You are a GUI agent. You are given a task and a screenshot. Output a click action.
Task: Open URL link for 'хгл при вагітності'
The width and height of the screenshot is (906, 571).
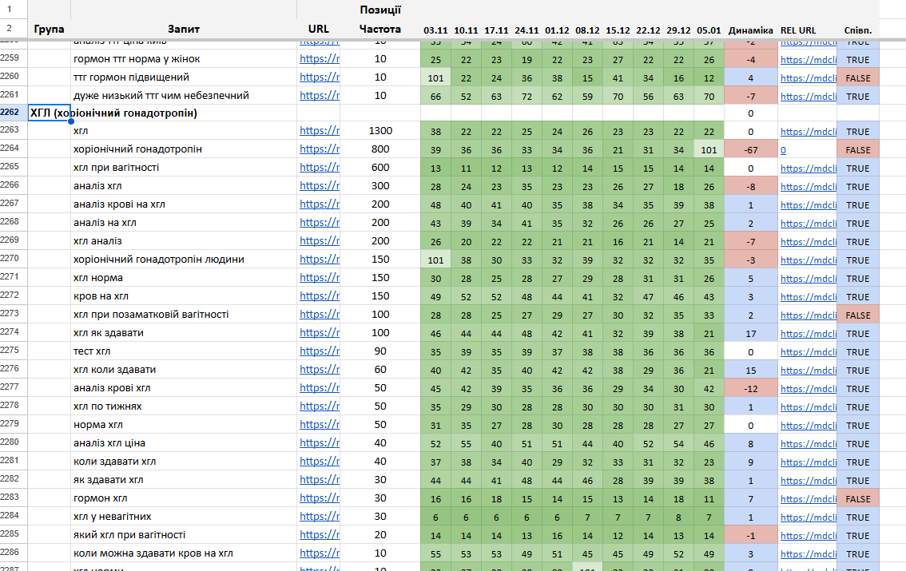320,168
